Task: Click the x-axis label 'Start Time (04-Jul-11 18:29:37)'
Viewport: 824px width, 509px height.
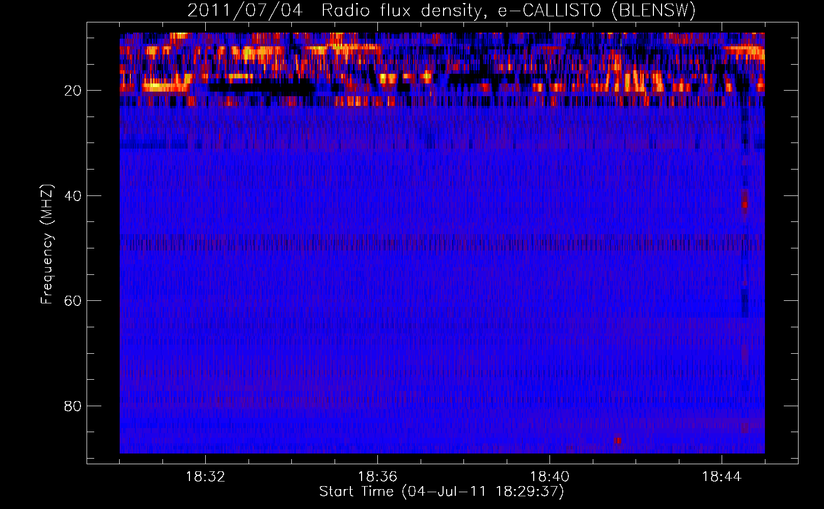Action: pos(442,492)
